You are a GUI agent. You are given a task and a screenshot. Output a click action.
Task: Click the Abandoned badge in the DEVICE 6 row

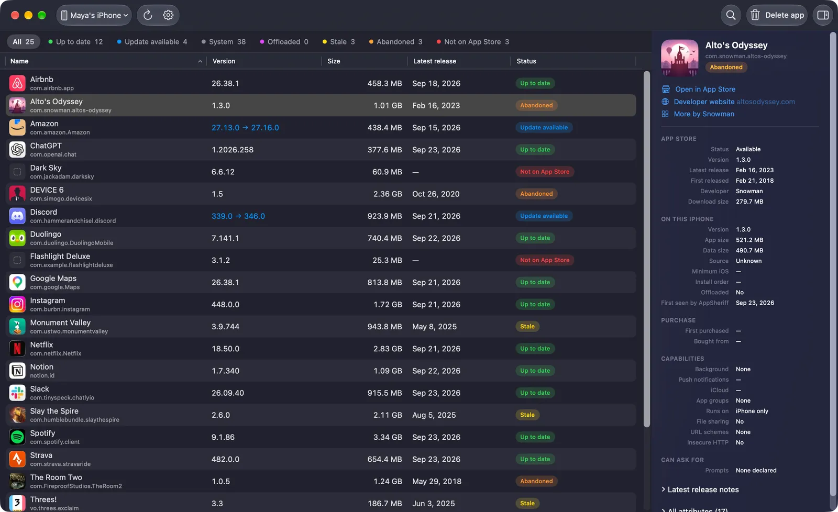click(536, 194)
